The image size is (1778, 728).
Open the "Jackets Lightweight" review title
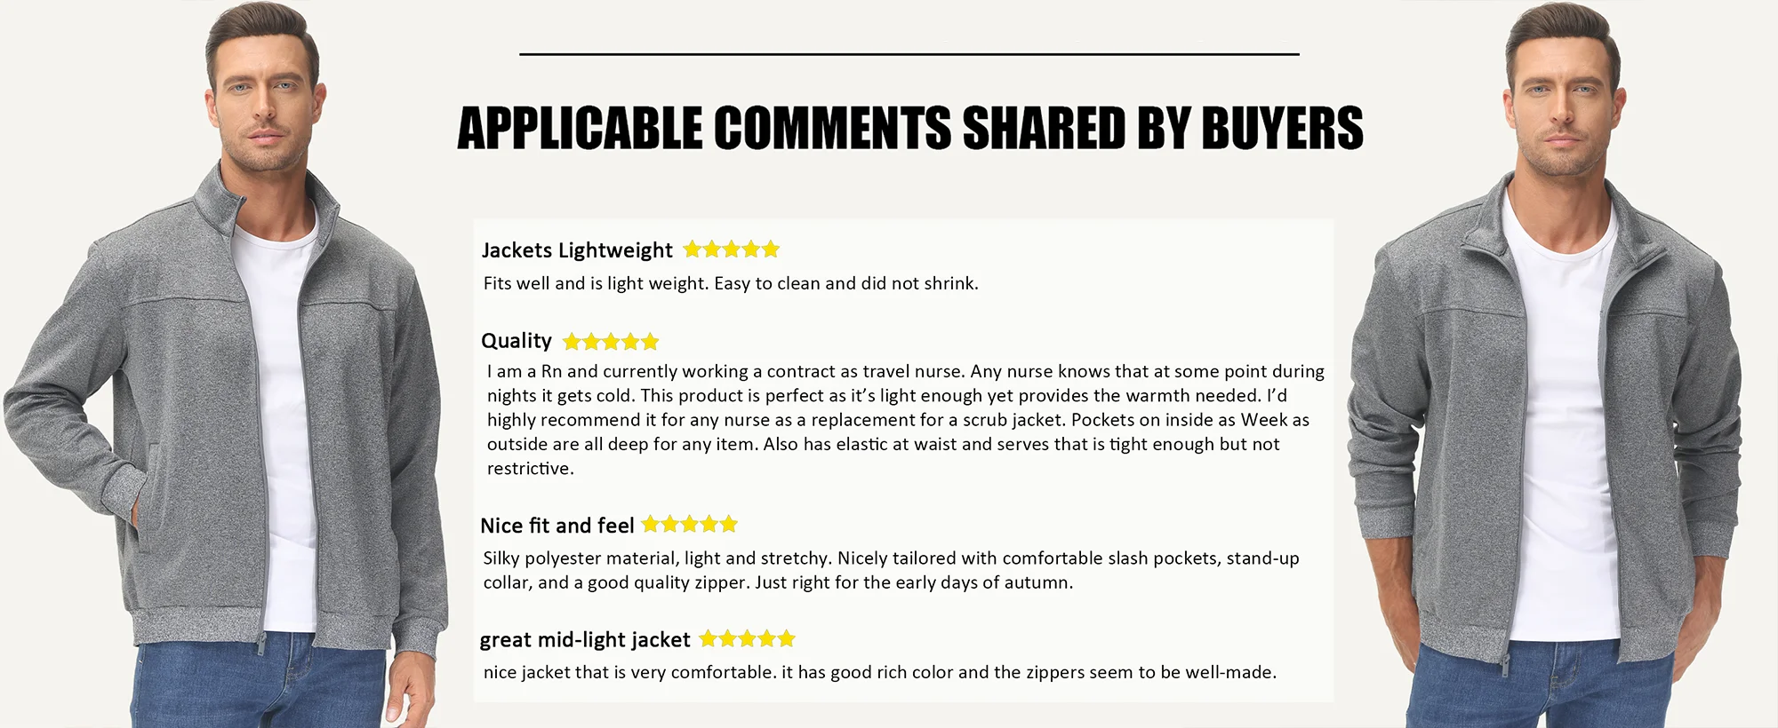[577, 250]
